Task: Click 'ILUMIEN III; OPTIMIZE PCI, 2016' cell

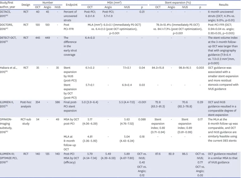Action: click(9, 158)
